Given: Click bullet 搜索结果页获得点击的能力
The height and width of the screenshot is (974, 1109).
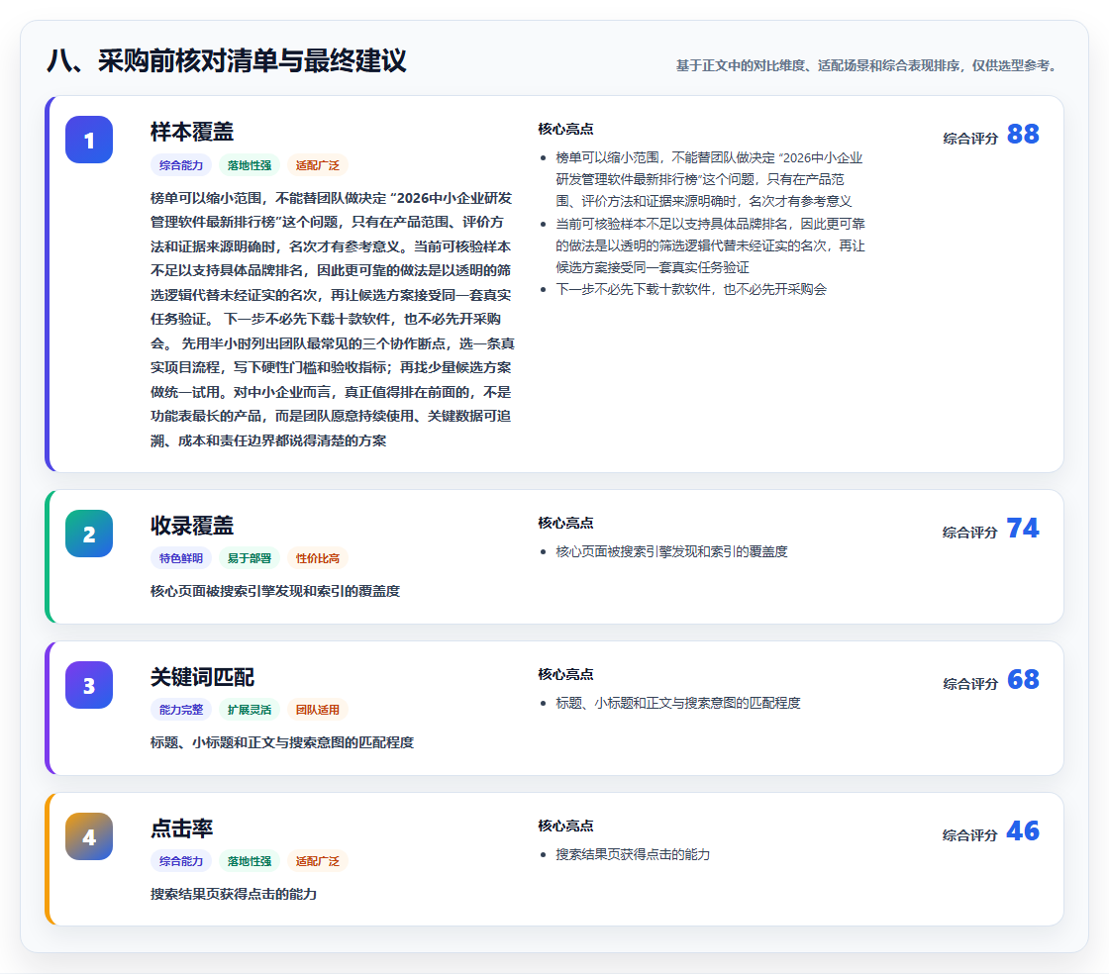Looking at the screenshot, I should click(x=633, y=854).
